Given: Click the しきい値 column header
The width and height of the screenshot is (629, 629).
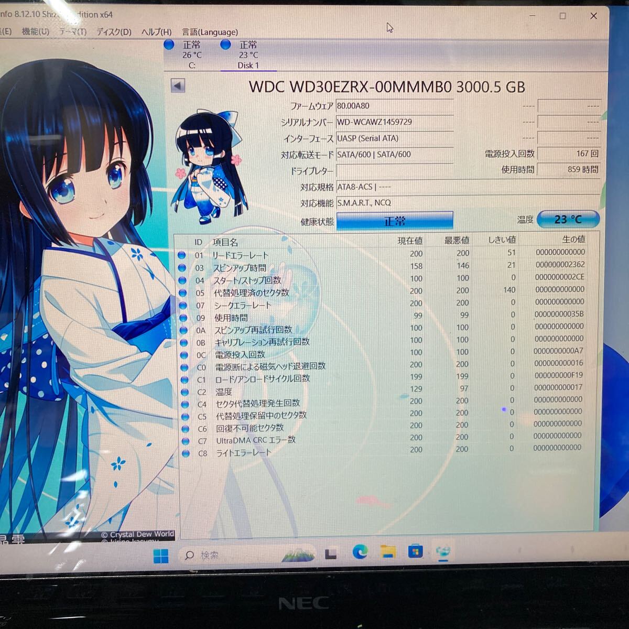Looking at the screenshot, I should pos(502,240).
